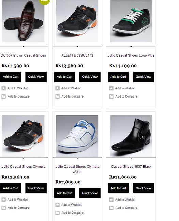Add DC 007 Brown Casual Shoes to cart

point(11,77)
